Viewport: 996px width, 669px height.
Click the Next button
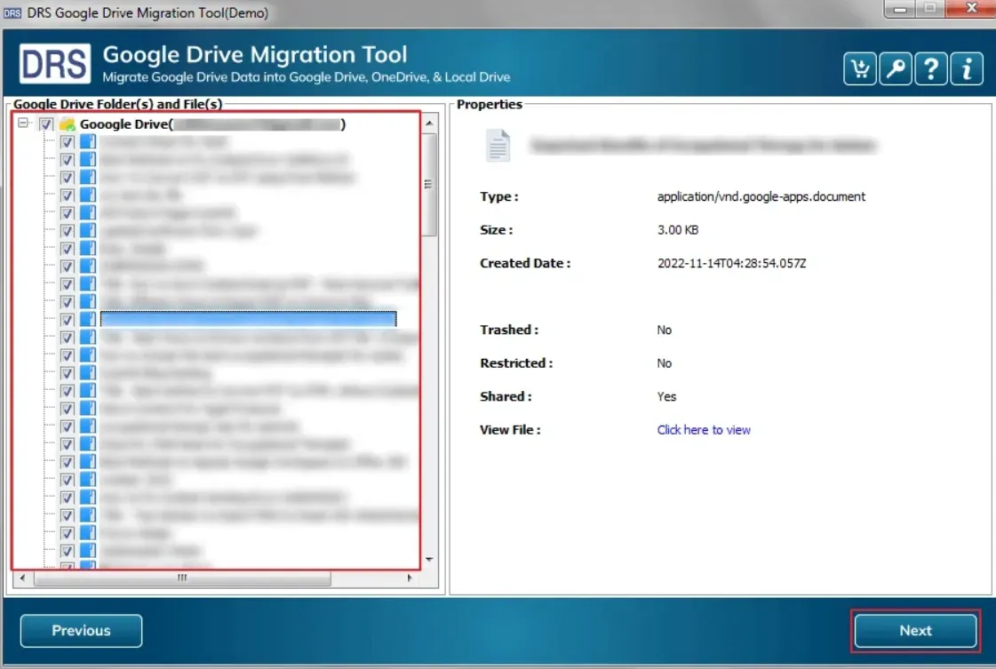coord(915,631)
